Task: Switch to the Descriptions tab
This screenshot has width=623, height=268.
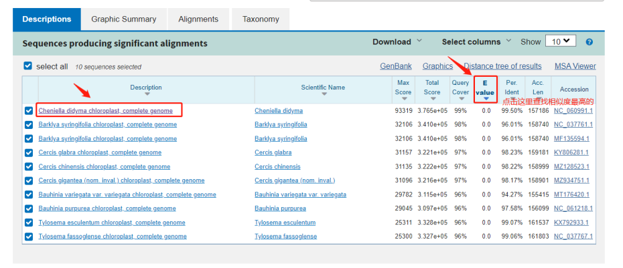Action: click(47, 19)
